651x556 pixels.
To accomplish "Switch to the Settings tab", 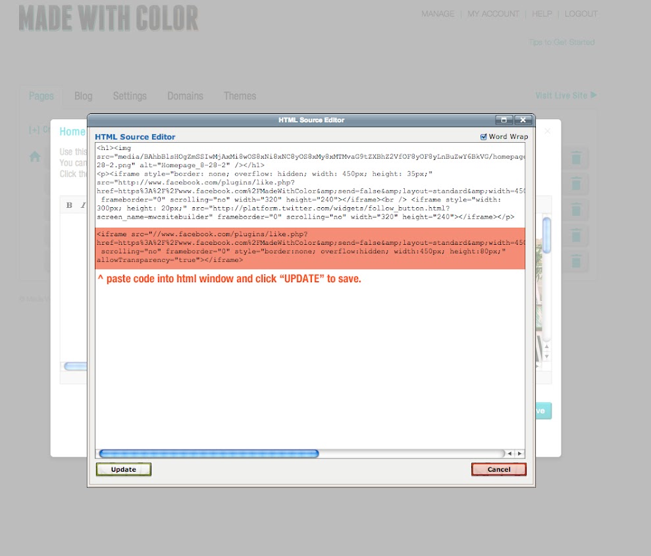I will (x=130, y=96).
